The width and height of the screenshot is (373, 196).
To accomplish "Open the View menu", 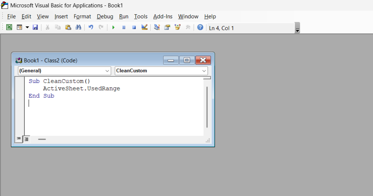I will pyautogui.click(x=43, y=16).
